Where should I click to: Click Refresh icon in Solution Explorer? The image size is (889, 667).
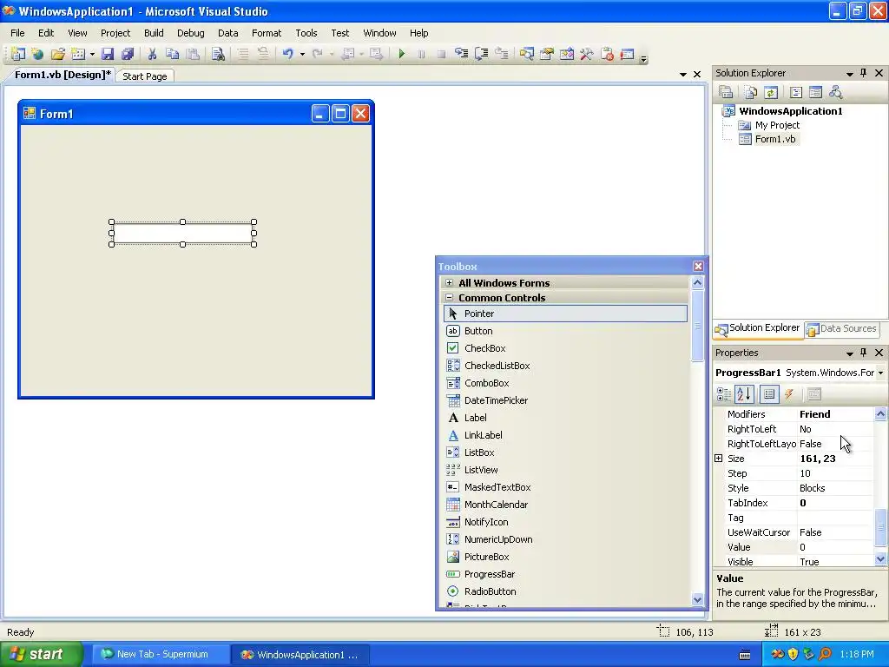coord(771,92)
